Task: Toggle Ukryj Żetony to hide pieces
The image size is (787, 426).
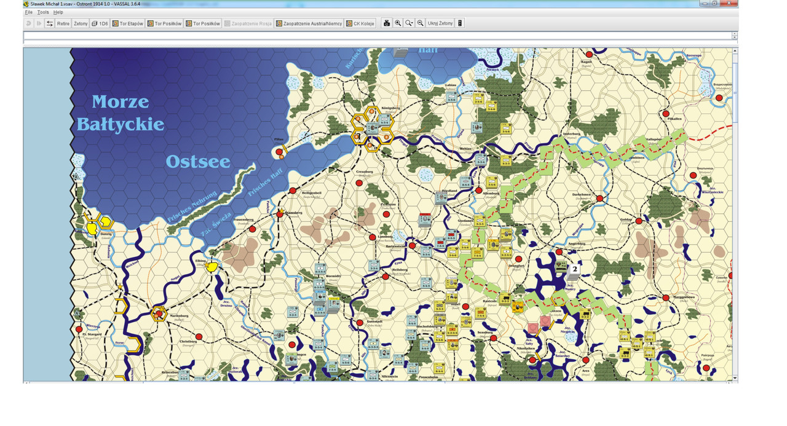Action: point(440,23)
